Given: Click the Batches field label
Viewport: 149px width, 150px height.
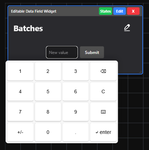Looking at the screenshot, I should pos(28,28).
